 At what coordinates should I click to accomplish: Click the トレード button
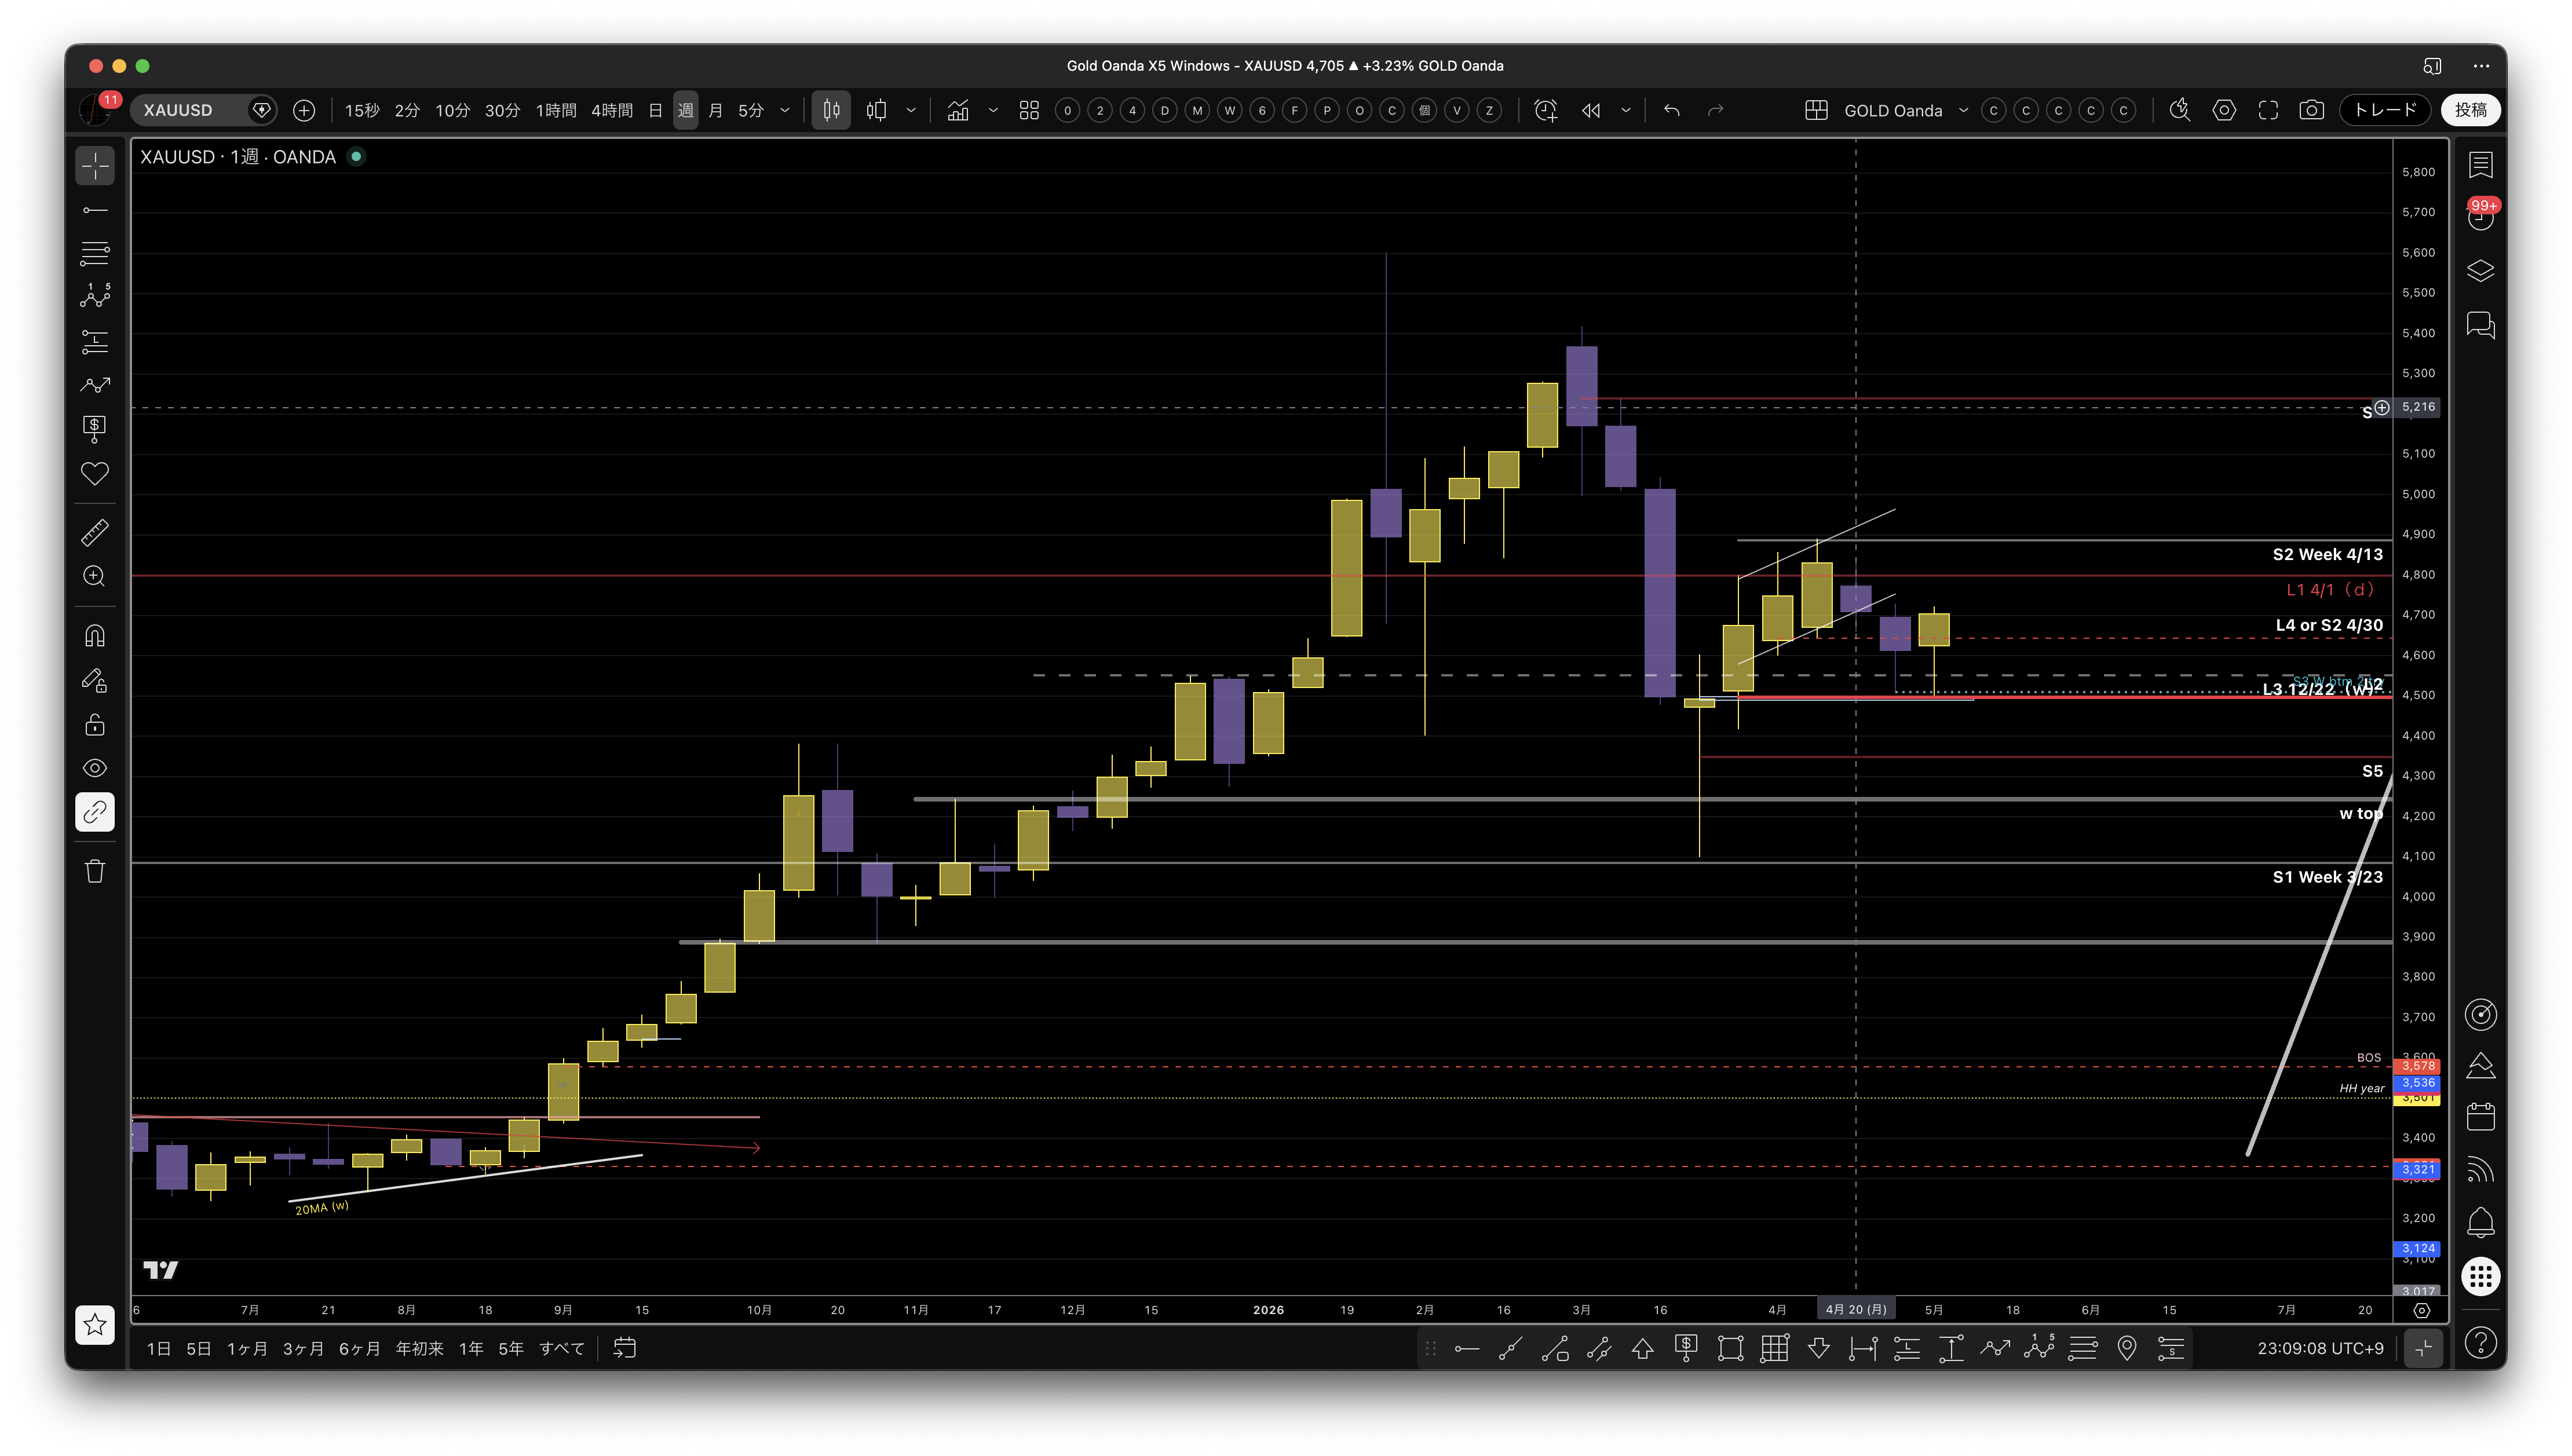(2385, 110)
